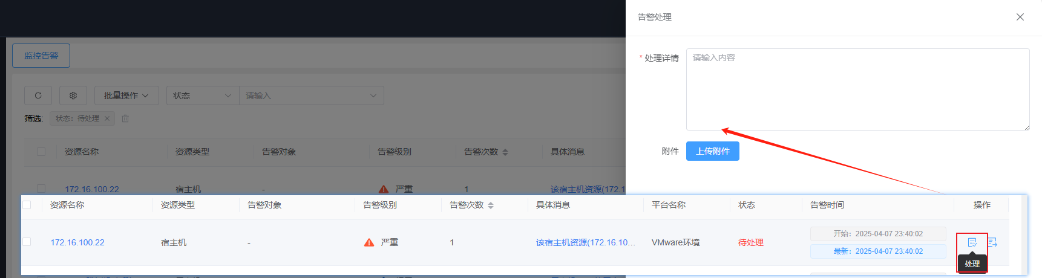Click the 筛选: label
1042x278 pixels.
[34, 118]
